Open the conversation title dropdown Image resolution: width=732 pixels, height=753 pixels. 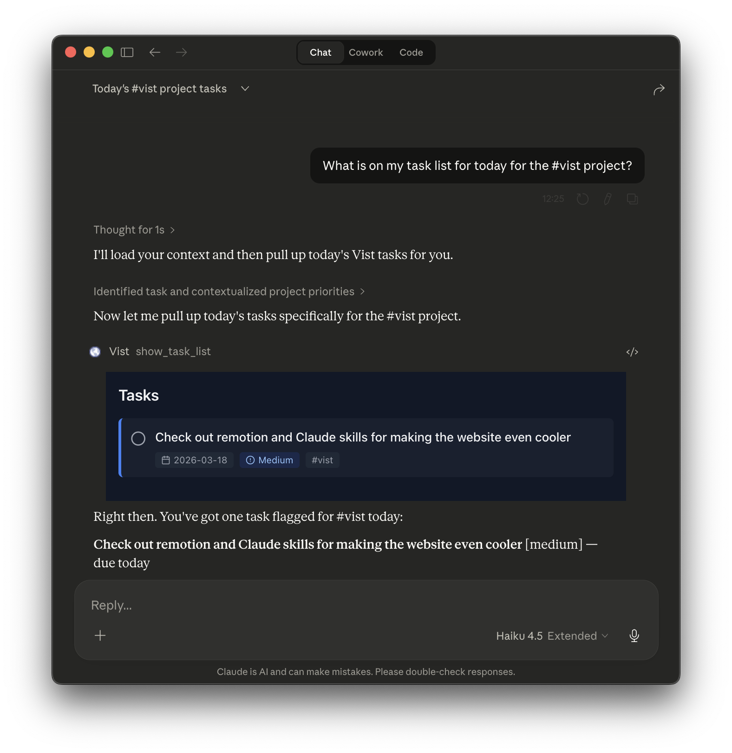click(x=245, y=89)
